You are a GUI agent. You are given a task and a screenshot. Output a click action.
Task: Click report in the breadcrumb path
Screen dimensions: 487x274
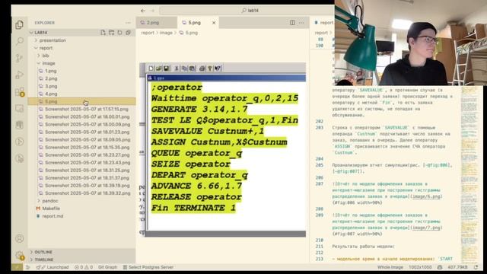pyautogui.click(x=148, y=33)
